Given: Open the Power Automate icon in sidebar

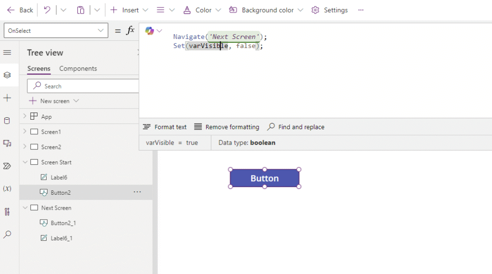Looking at the screenshot, I should [x=7, y=166].
